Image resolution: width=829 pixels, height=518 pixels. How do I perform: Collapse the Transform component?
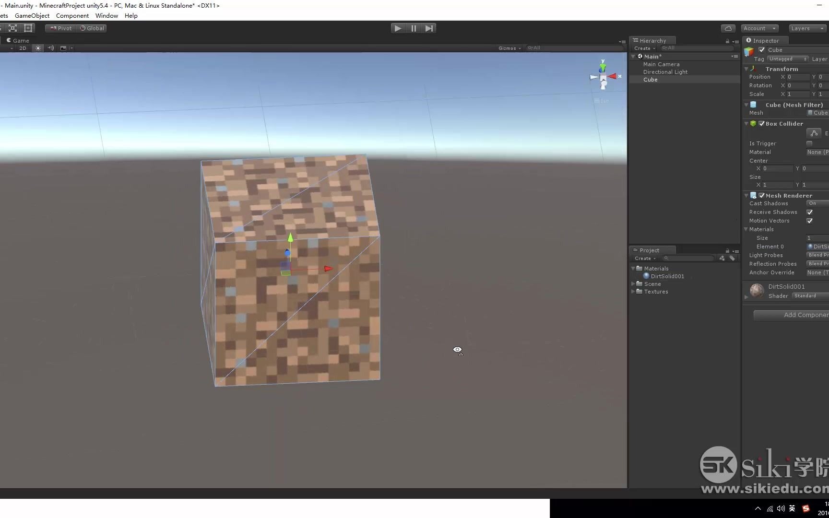[746, 69]
